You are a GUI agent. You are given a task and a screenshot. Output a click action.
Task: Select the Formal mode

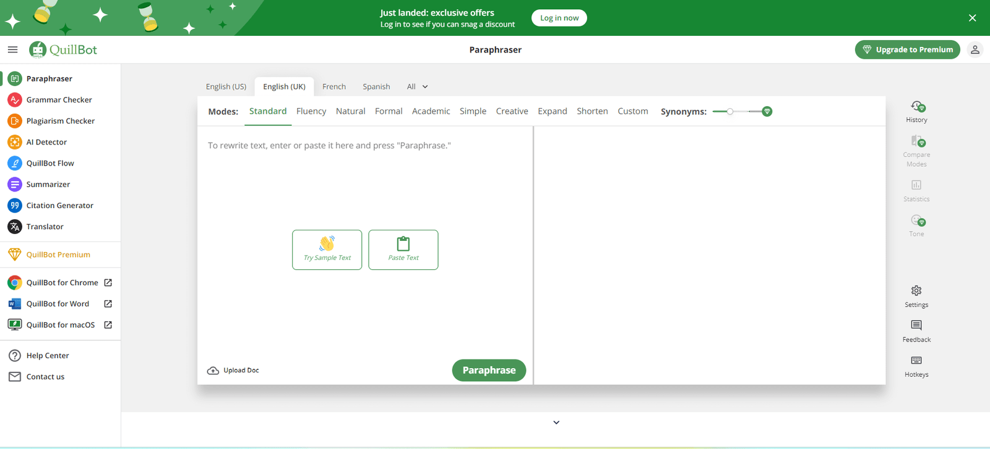389,111
